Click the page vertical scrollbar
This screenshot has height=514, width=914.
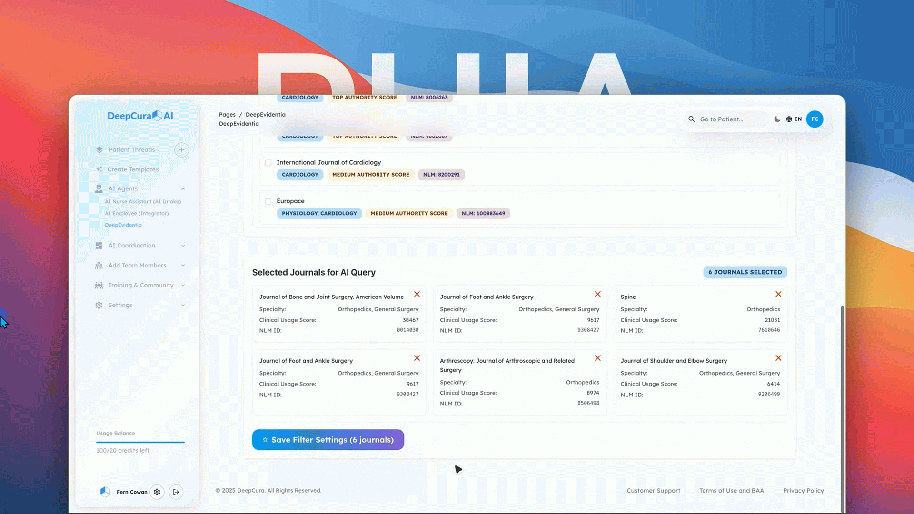pos(842,409)
